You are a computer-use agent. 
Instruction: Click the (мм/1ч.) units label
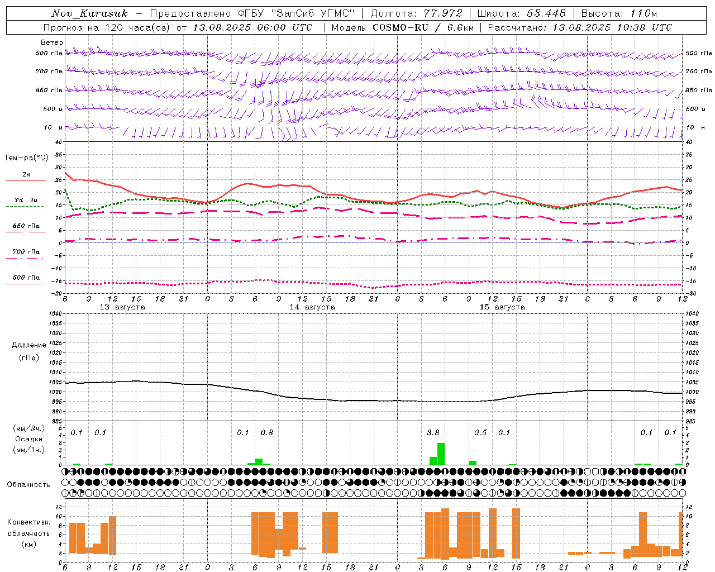click(29, 450)
